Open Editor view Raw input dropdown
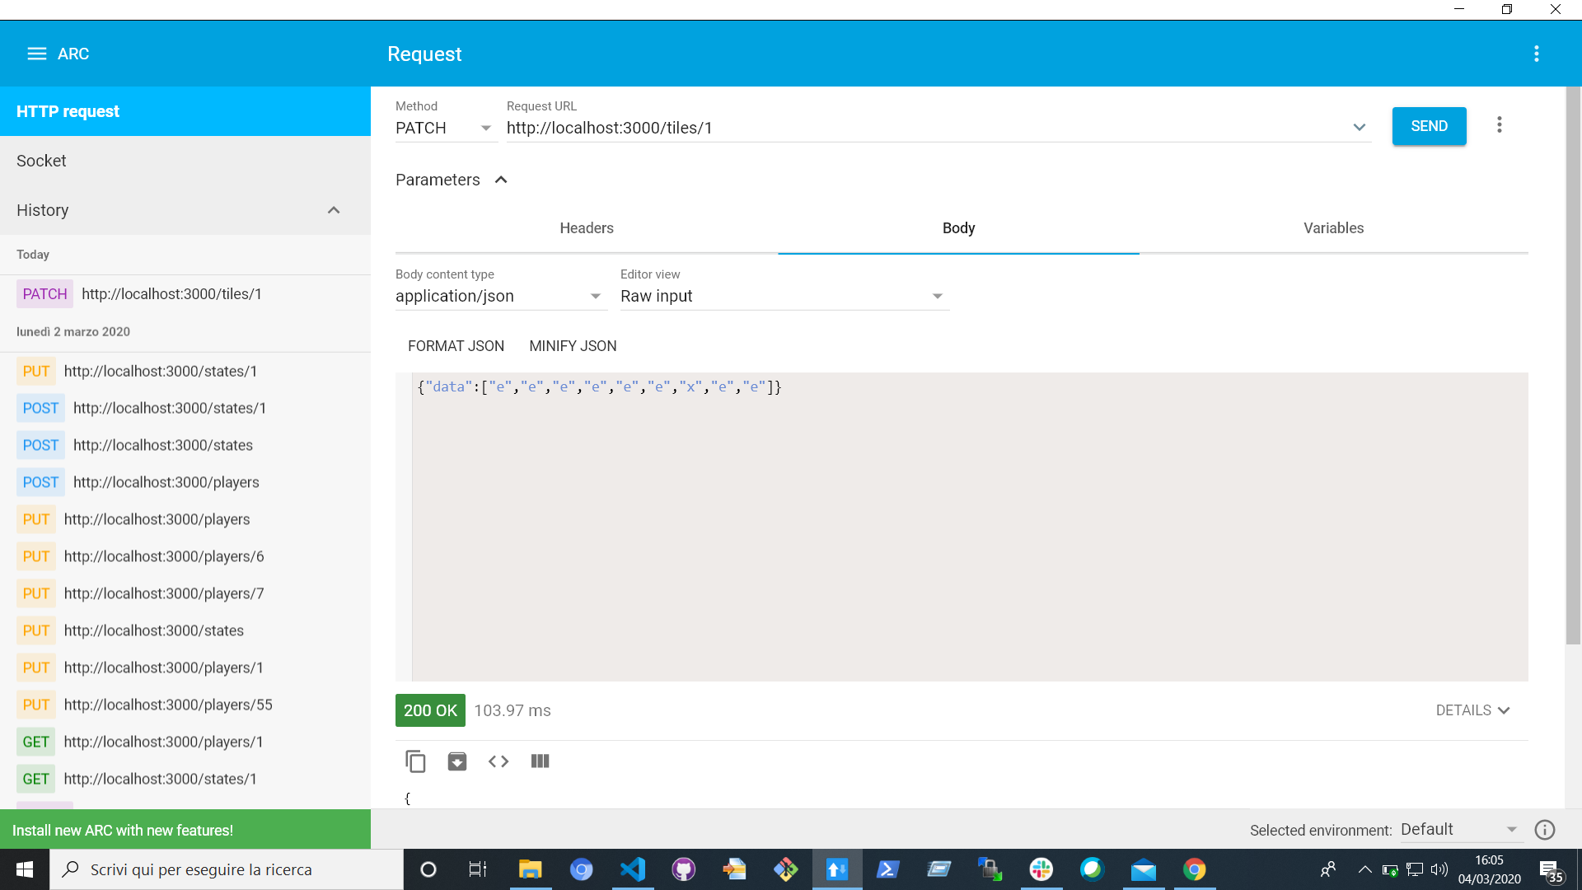1582x890 pixels. 784,296
